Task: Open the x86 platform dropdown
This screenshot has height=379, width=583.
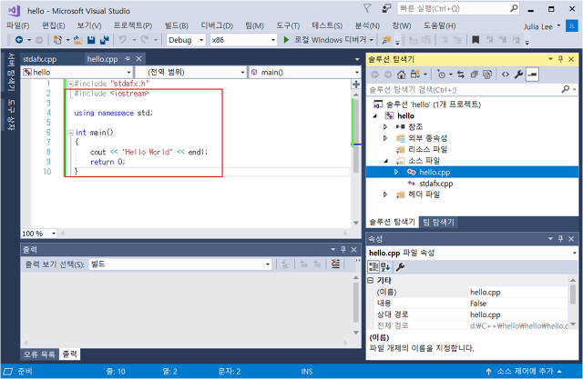Action: [273, 40]
